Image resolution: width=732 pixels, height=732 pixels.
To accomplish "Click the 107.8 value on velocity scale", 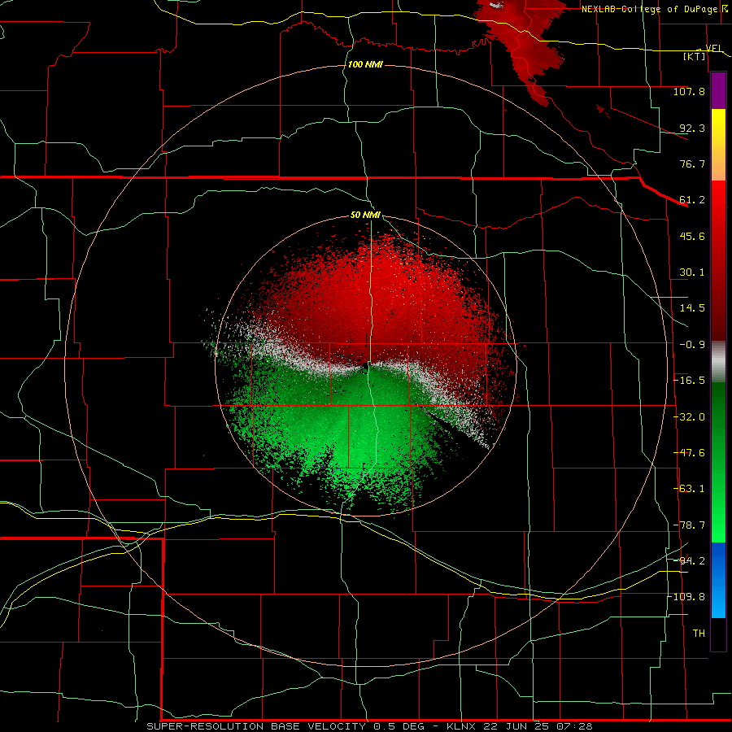I will (689, 91).
